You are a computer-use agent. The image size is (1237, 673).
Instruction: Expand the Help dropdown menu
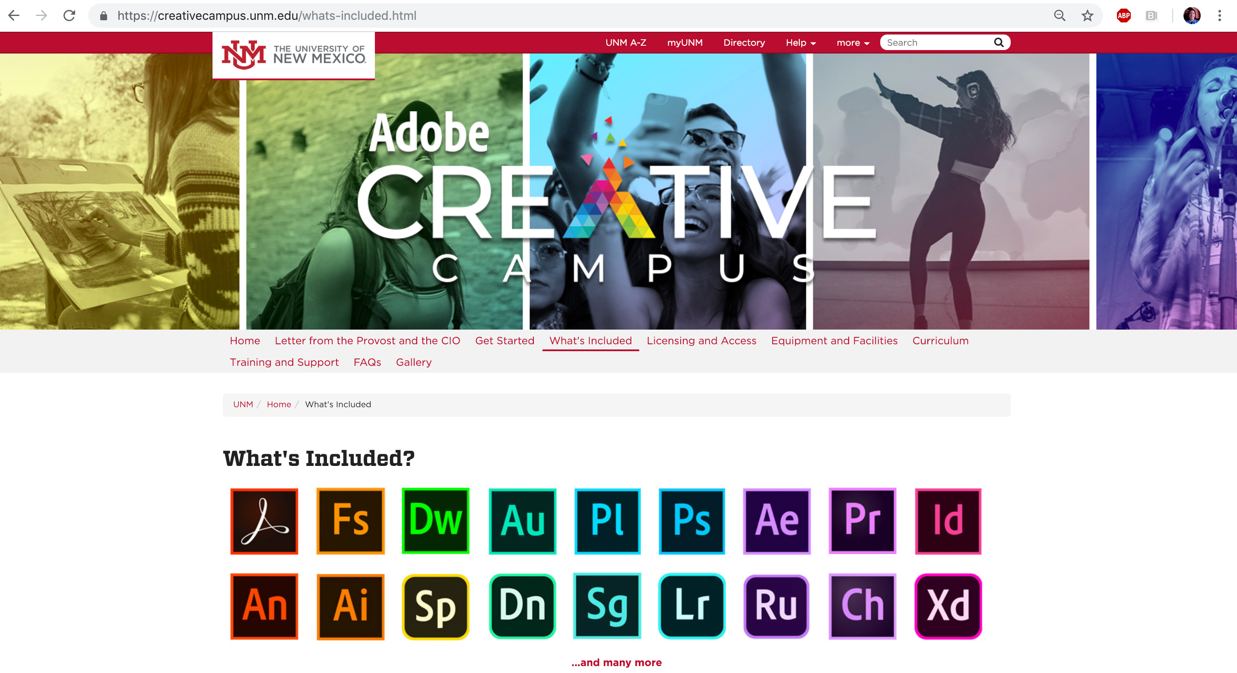tap(800, 43)
